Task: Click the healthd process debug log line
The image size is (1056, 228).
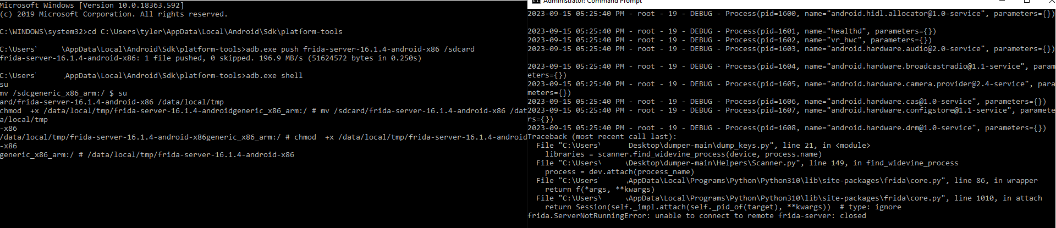Action: coord(732,31)
